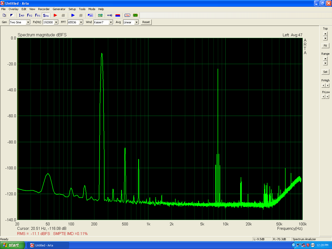Viewport: 332px width, 249px height.
Task: Stop recording with the first gray stop square
Action: (x=63, y=15)
